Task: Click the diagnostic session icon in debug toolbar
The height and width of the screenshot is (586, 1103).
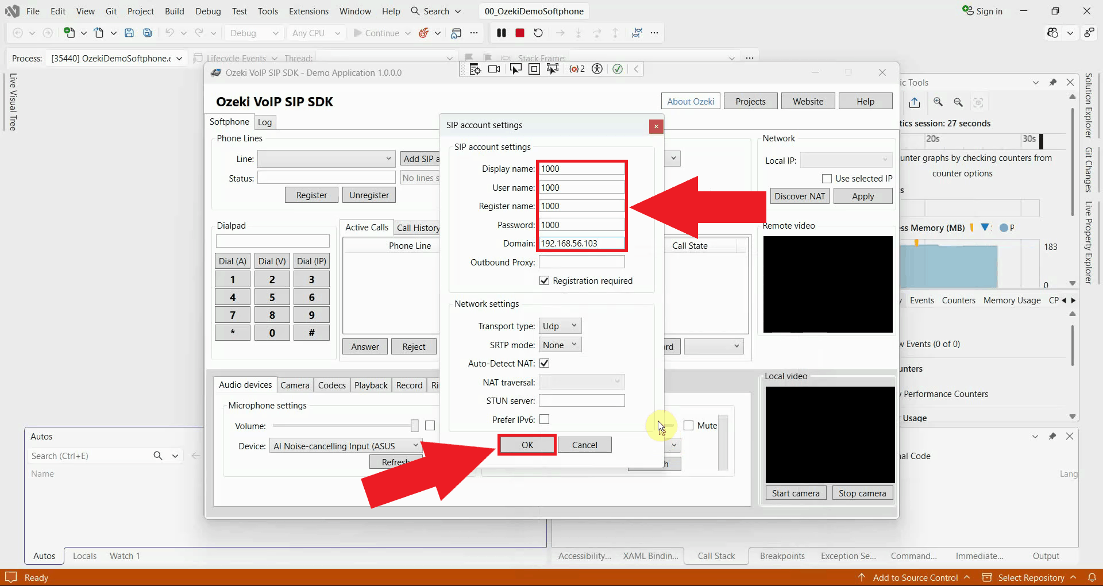Action: pos(637,33)
